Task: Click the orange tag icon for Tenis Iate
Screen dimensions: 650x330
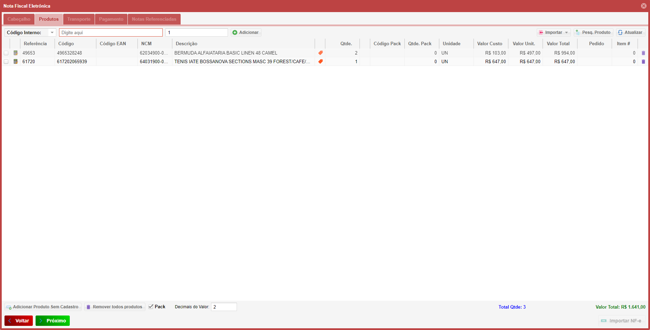Action: [321, 61]
